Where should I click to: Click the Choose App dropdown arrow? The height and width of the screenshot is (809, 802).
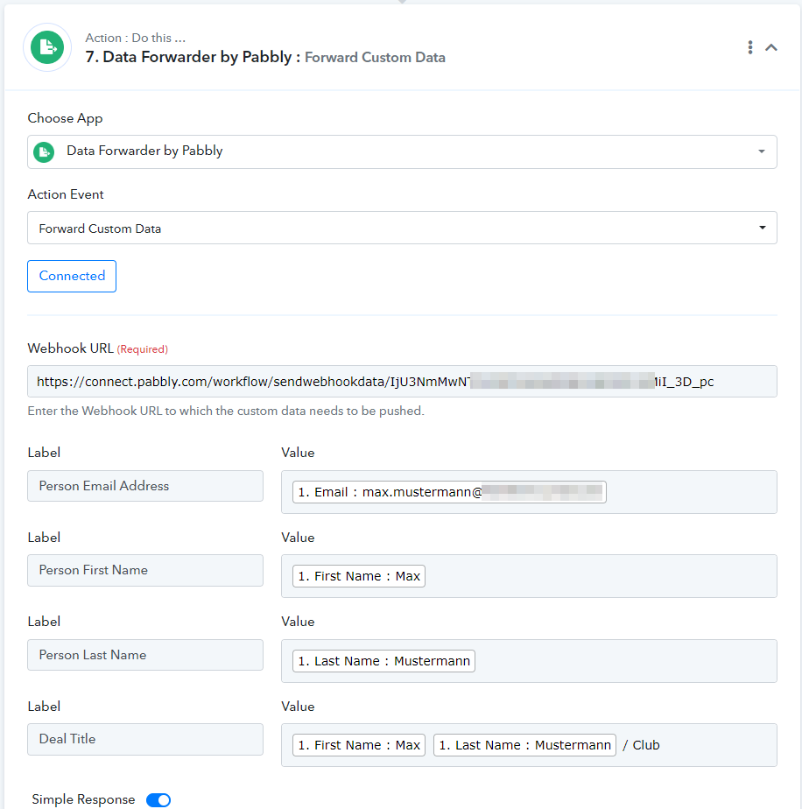pyautogui.click(x=761, y=151)
